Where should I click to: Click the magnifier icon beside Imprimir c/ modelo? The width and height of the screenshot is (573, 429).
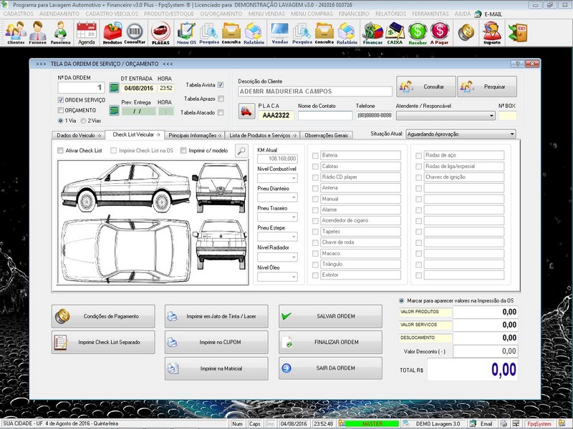coord(241,150)
